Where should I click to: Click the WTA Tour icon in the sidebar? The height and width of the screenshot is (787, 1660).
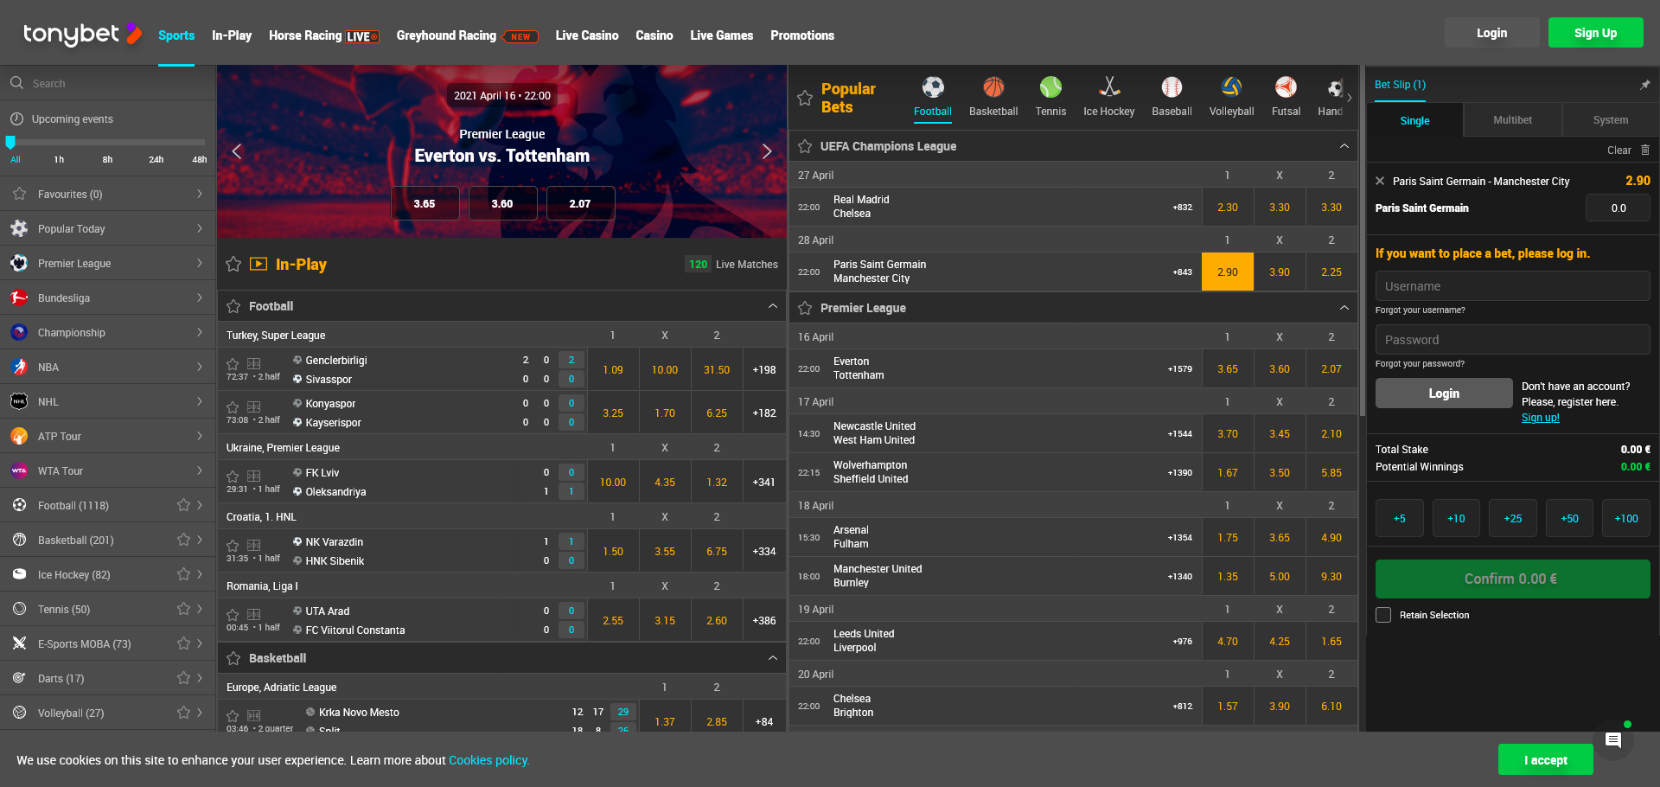pos(19,470)
